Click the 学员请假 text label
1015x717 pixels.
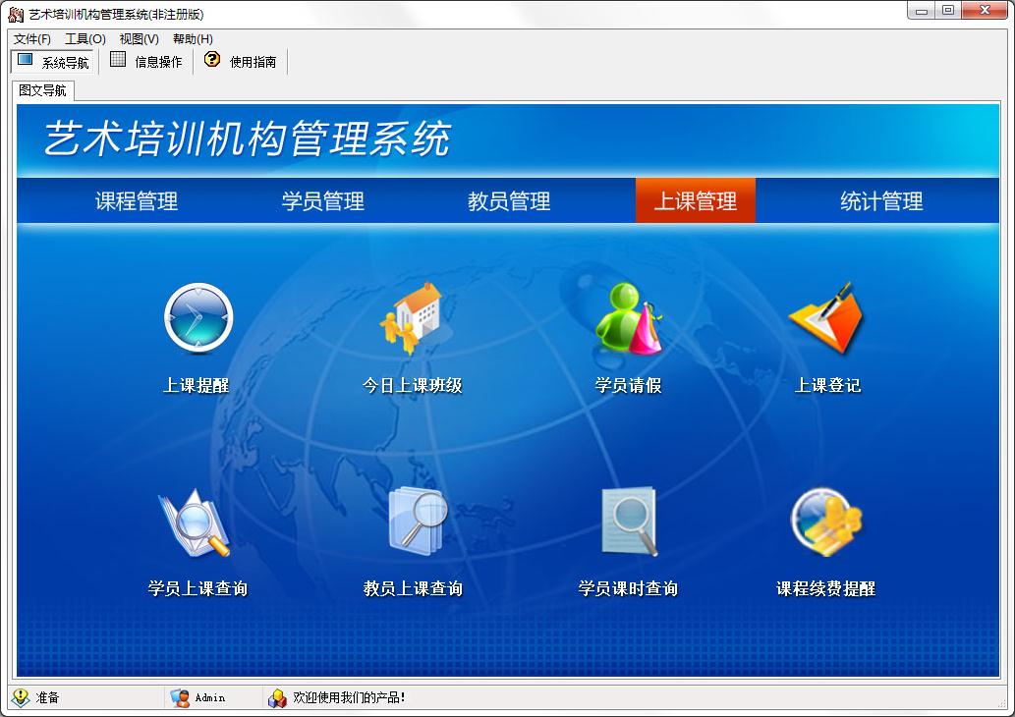tap(629, 385)
